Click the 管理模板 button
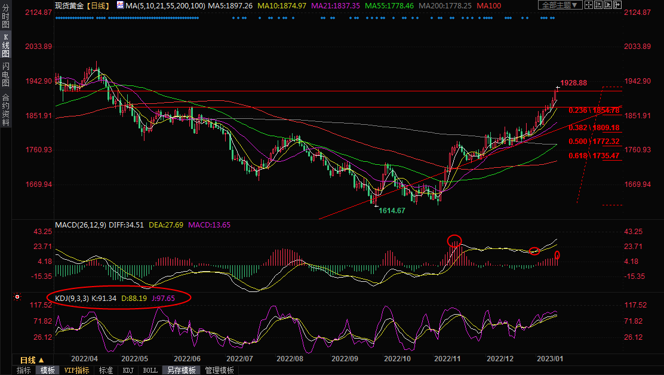This screenshot has height=375, width=664. tap(219, 370)
